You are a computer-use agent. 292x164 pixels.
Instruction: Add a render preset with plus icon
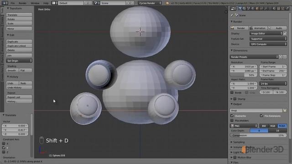(x=281, y=57)
